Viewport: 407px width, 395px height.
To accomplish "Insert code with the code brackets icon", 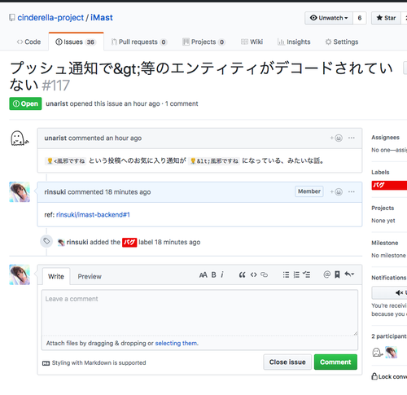I will pos(253,274).
